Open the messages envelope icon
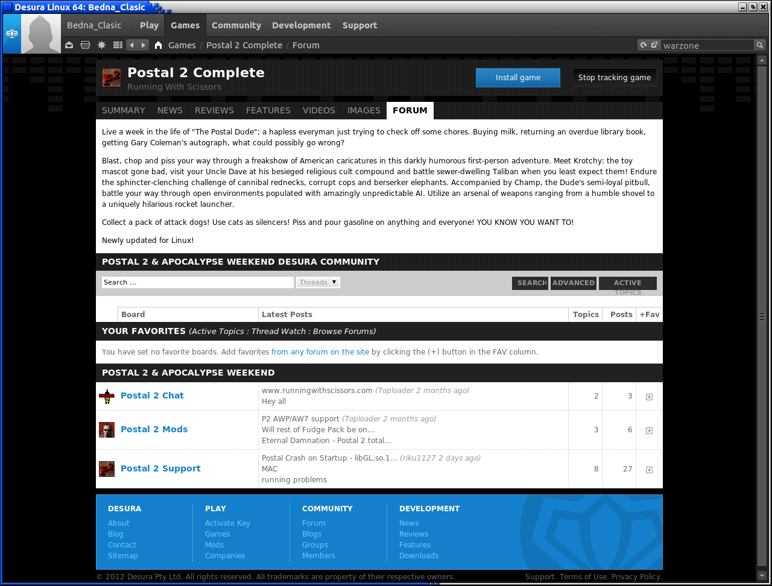This screenshot has height=586, width=772. pos(69,45)
